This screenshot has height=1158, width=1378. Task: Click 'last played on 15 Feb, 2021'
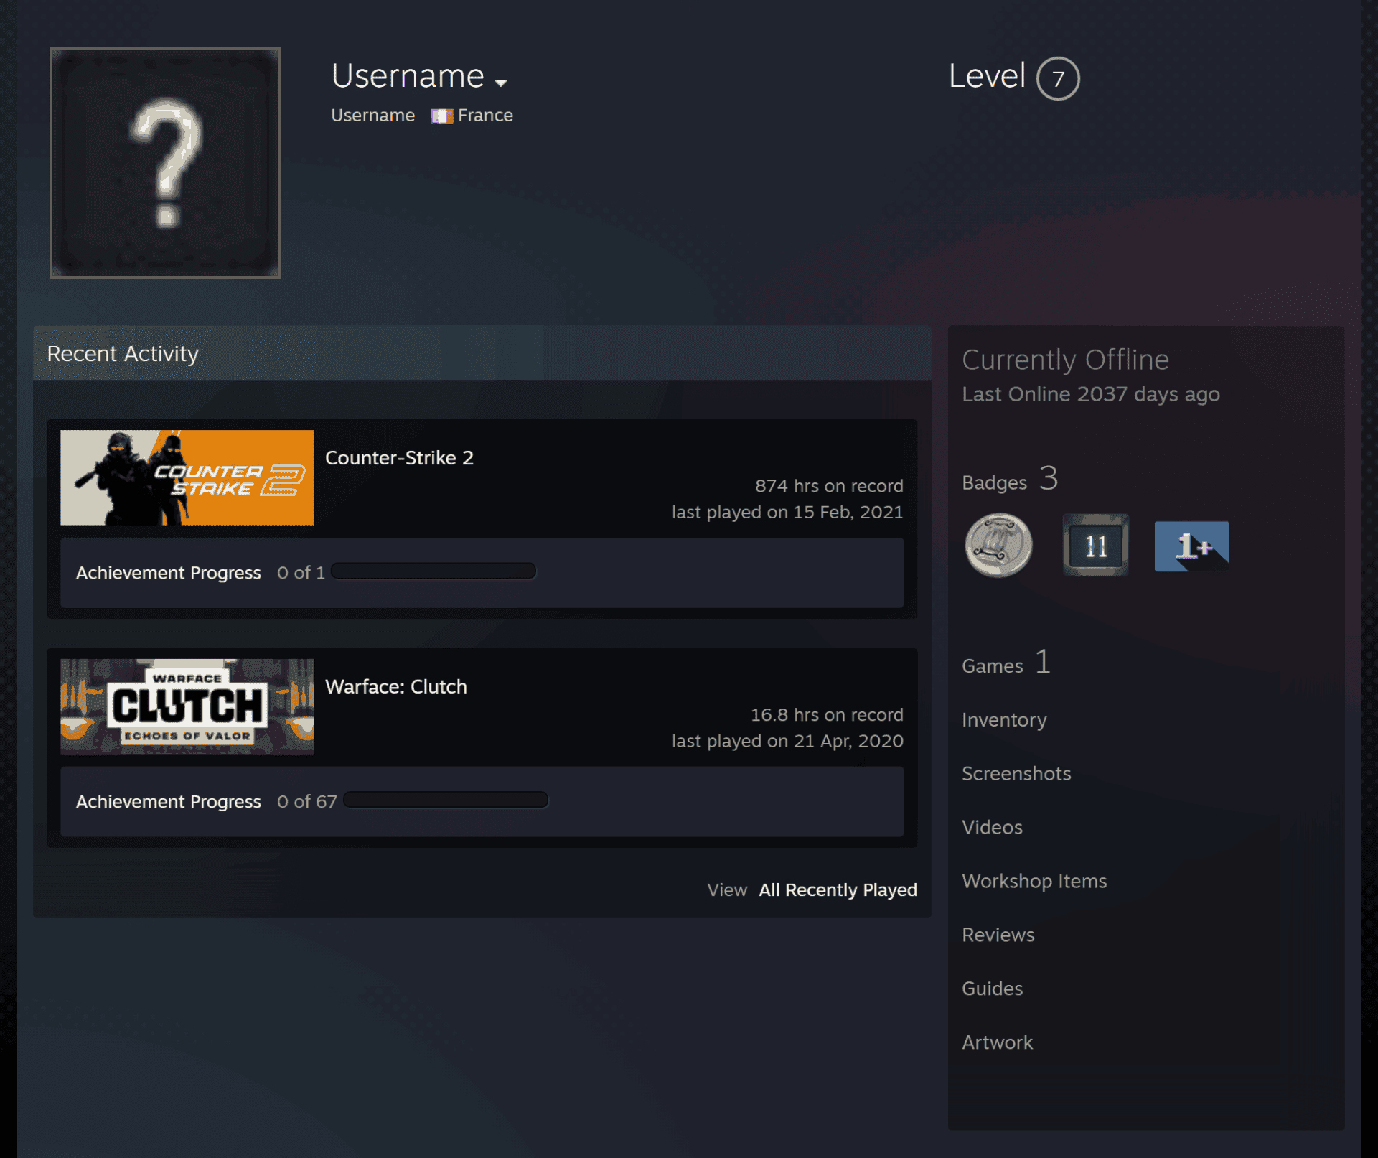(x=787, y=513)
